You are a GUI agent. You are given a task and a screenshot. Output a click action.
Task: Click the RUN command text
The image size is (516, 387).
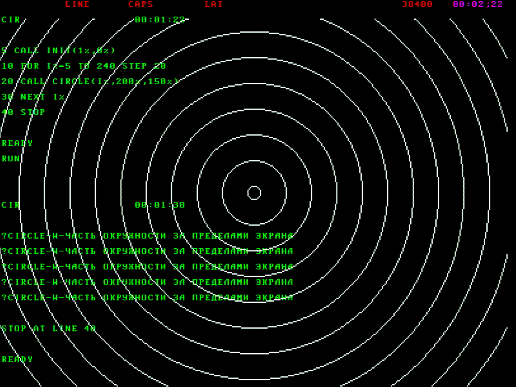pyautogui.click(x=11, y=158)
